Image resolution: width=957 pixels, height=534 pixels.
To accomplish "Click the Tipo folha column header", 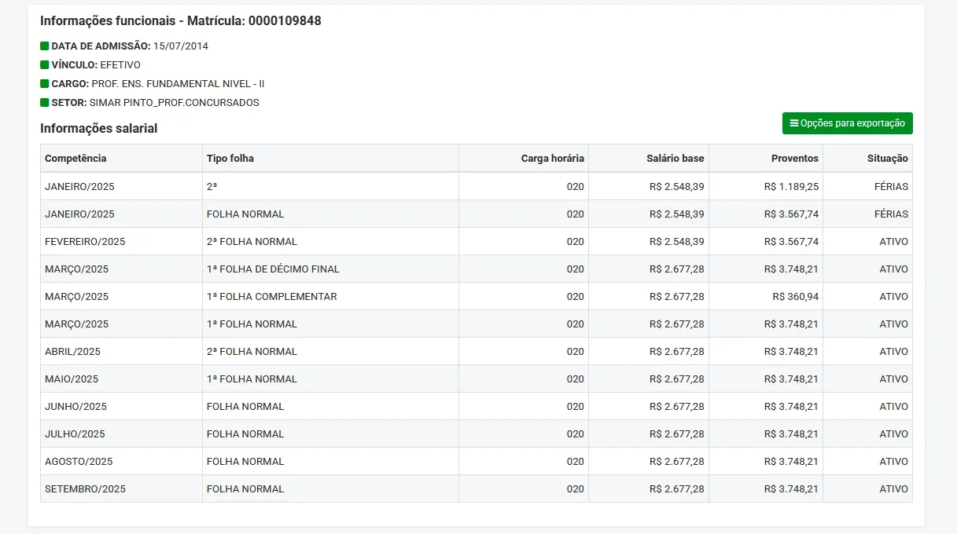I will (230, 159).
